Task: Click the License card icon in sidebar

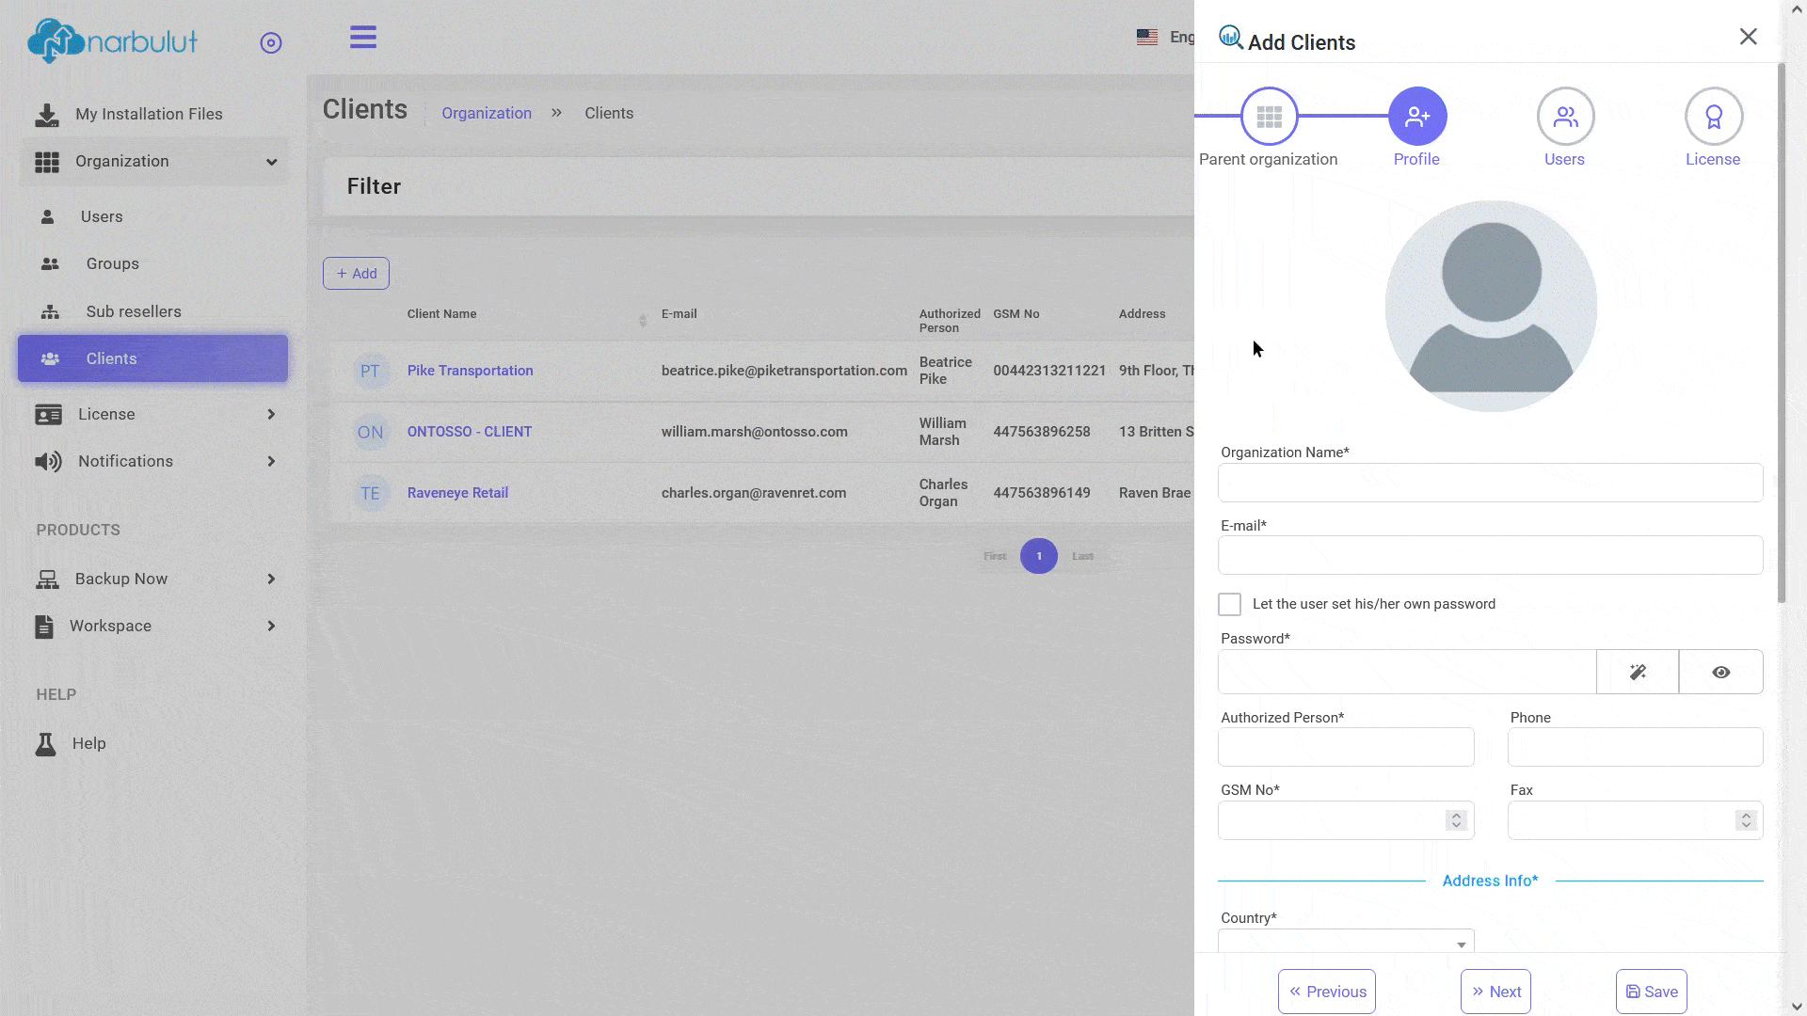Action: [48, 415]
